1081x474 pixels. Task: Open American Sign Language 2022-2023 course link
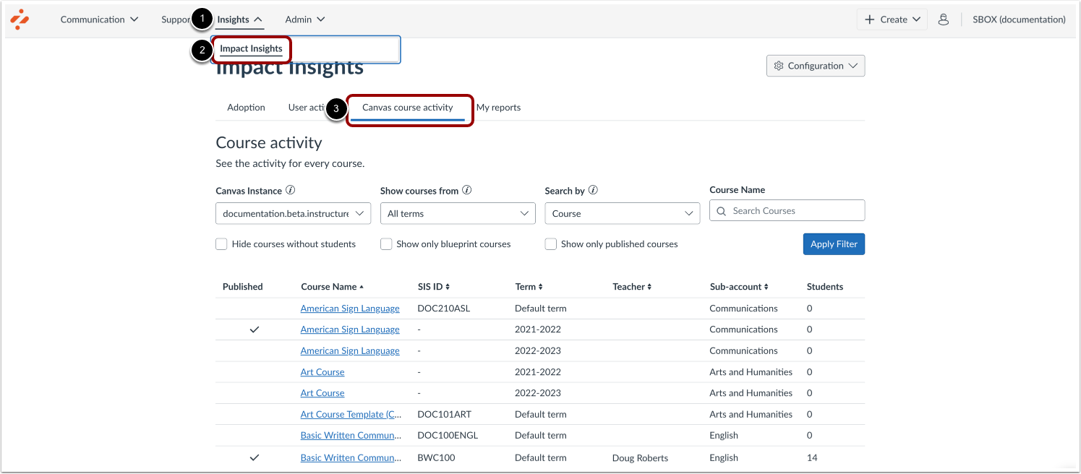(x=350, y=351)
